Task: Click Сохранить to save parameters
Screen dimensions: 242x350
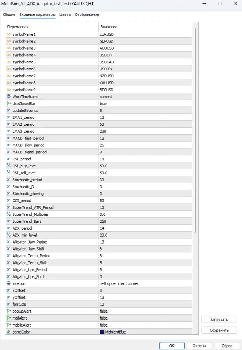Action: 219,330
